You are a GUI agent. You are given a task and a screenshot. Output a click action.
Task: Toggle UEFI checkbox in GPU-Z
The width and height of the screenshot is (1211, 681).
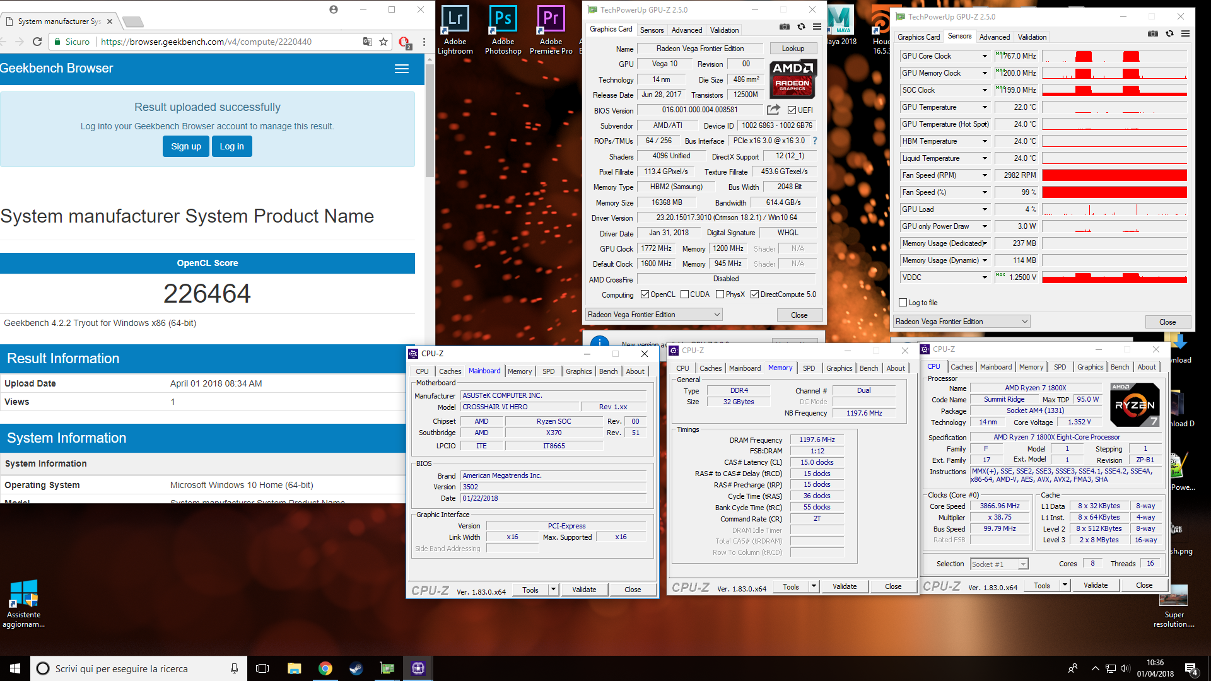tap(792, 110)
